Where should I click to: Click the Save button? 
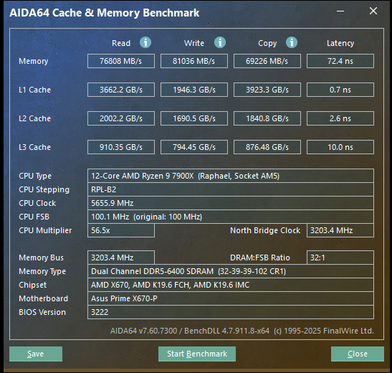point(36,354)
